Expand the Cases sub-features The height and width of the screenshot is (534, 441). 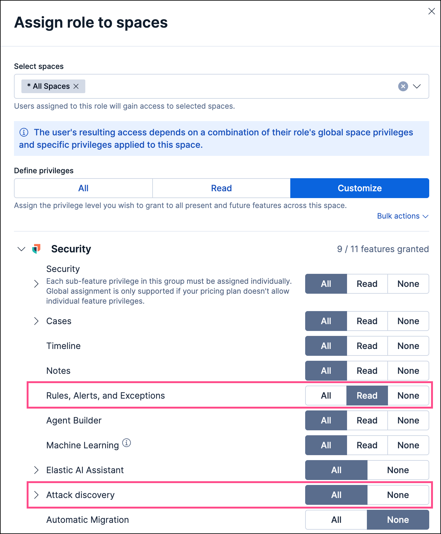(x=36, y=321)
